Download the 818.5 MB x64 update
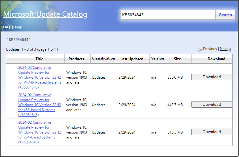This screenshot has width=239, height=157. (212, 132)
